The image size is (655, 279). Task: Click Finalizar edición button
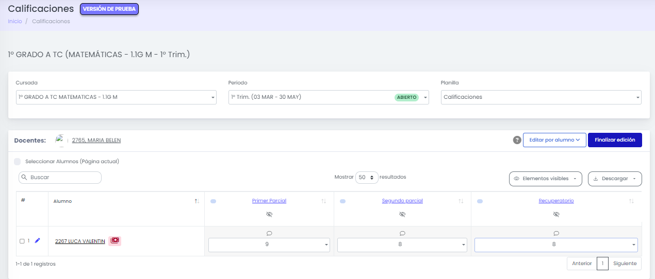click(615, 140)
